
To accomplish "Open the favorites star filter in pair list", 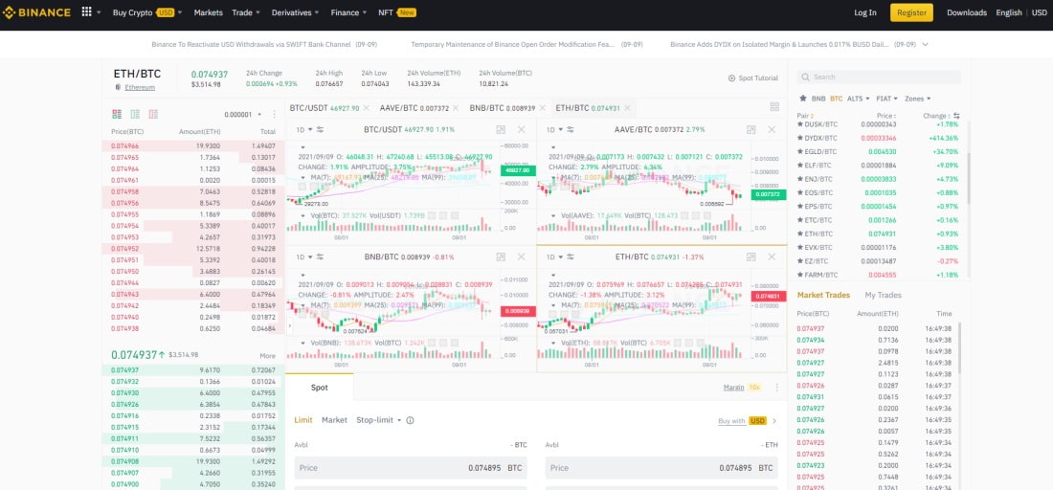I will click(x=802, y=98).
